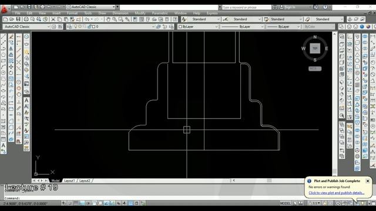Click the keyword search input field
Screen dimensions: 376x211
(247, 7)
